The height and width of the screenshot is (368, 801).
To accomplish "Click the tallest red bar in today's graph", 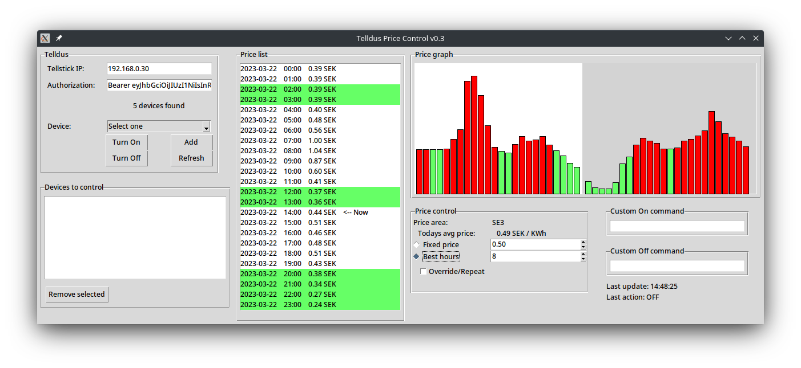I will pos(474,135).
